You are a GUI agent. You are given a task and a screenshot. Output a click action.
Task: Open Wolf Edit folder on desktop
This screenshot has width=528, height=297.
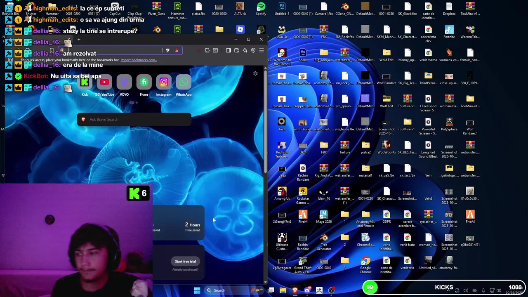[x=387, y=101]
